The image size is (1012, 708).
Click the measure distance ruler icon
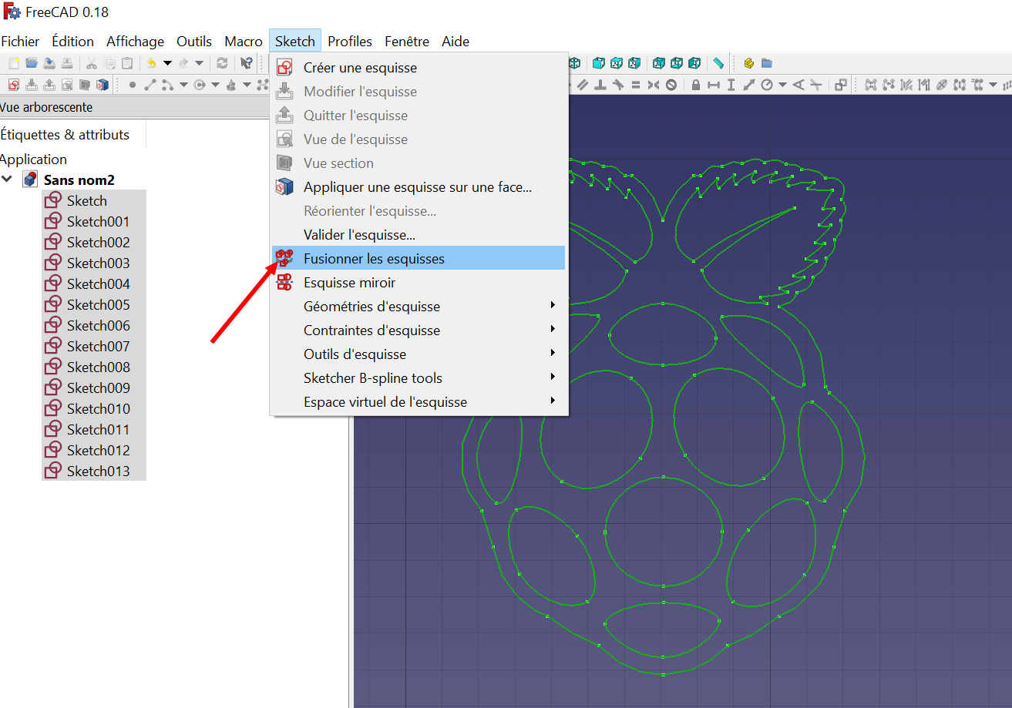[718, 63]
